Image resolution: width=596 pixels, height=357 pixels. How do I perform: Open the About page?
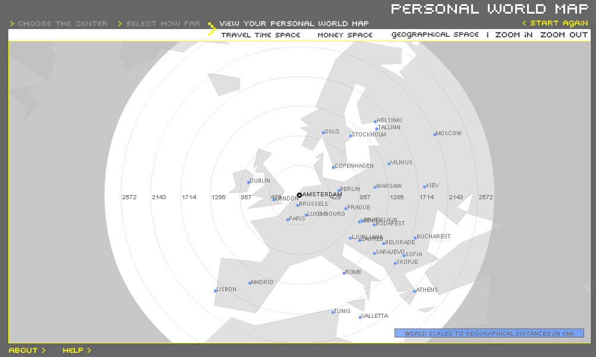coord(27,350)
